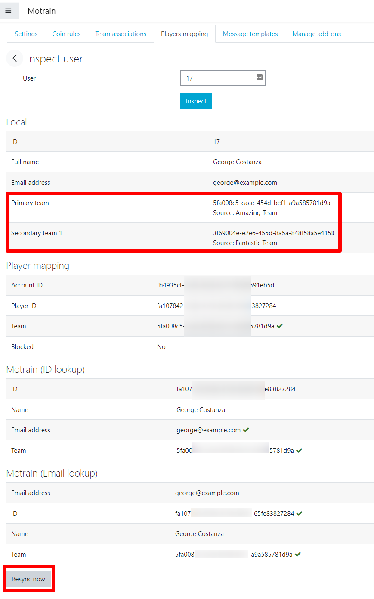
Task: Click George Costanza in Motrain (Email lookup)
Action: tap(199, 534)
